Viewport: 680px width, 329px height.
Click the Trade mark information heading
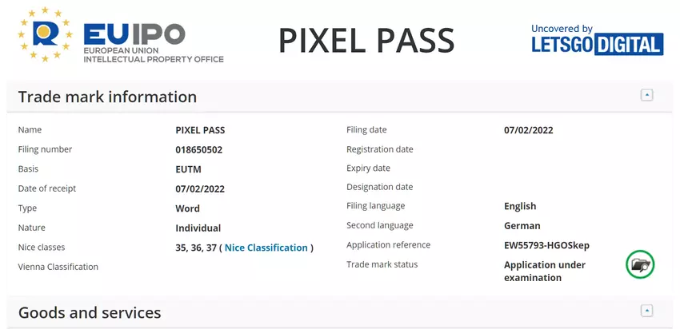(x=107, y=97)
